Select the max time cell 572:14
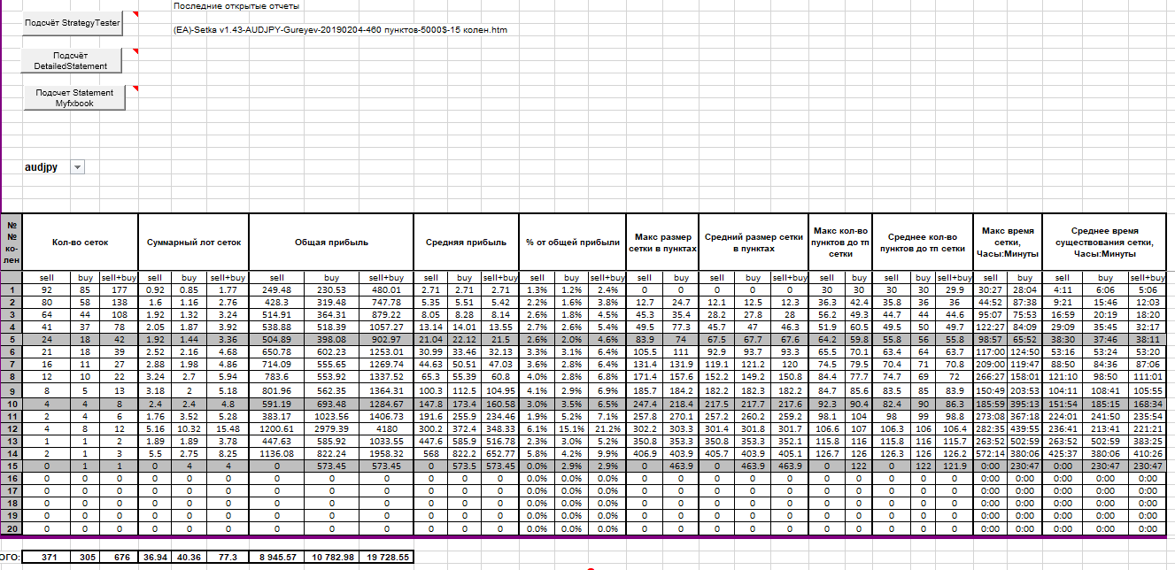Viewport: 1175px width, 570px height. [990, 454]
